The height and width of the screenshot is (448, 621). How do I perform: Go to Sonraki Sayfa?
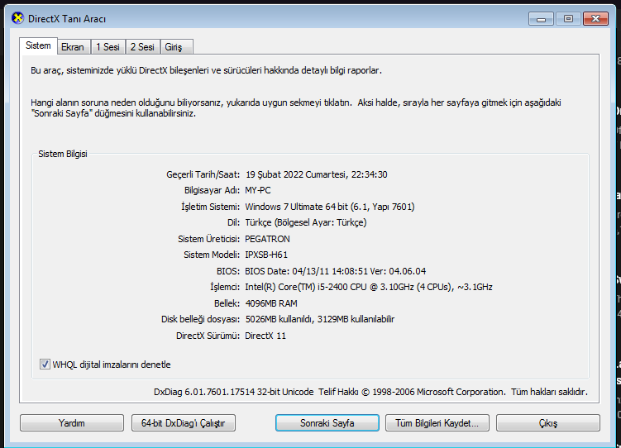coord(327,422)
